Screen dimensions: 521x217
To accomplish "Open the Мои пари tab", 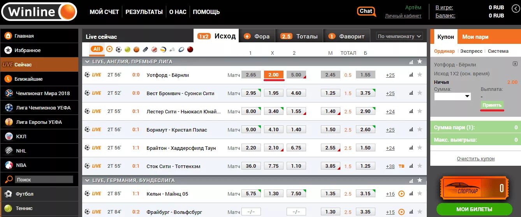I will [x=475, y=37].
